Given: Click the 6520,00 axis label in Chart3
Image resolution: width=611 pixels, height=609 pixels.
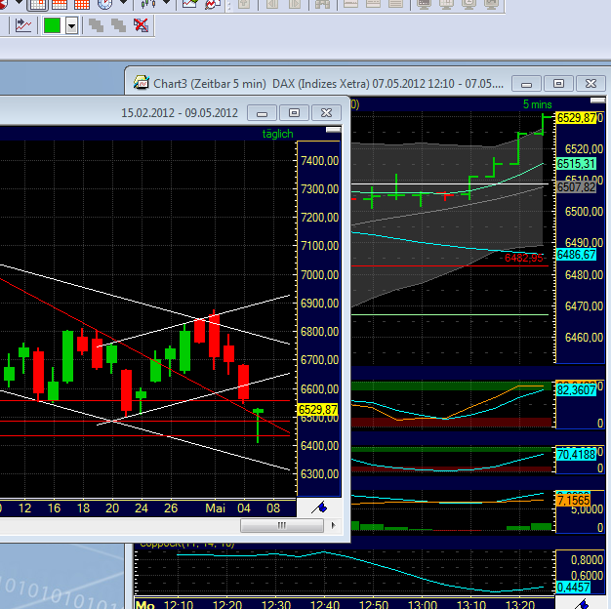Looking at the screenshot, I should click(x=584, y=148).
